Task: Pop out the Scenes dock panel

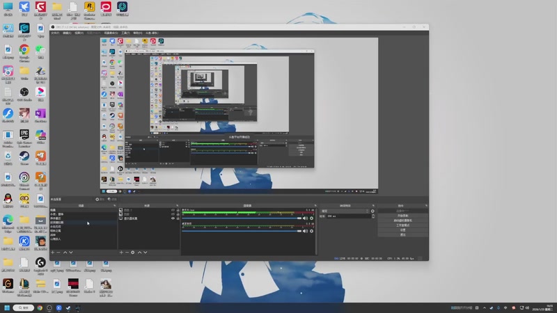Action: point(114,205)
